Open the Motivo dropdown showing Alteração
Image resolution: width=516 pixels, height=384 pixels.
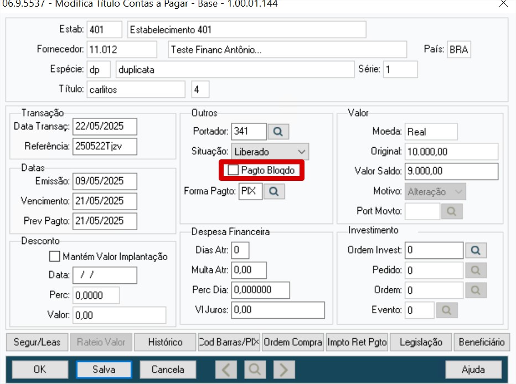click(435, 191)
